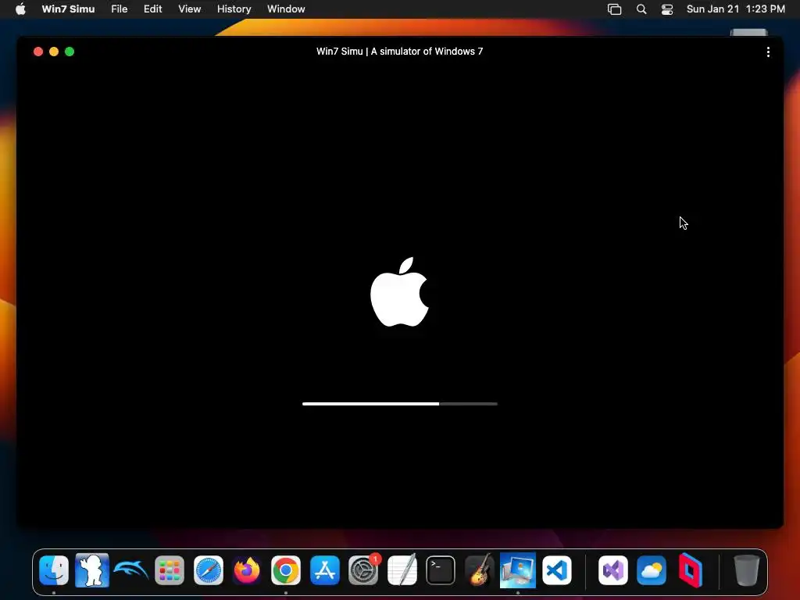Open the File menu
The height and width of the screenshot is (600, 800).
(120, 9)
